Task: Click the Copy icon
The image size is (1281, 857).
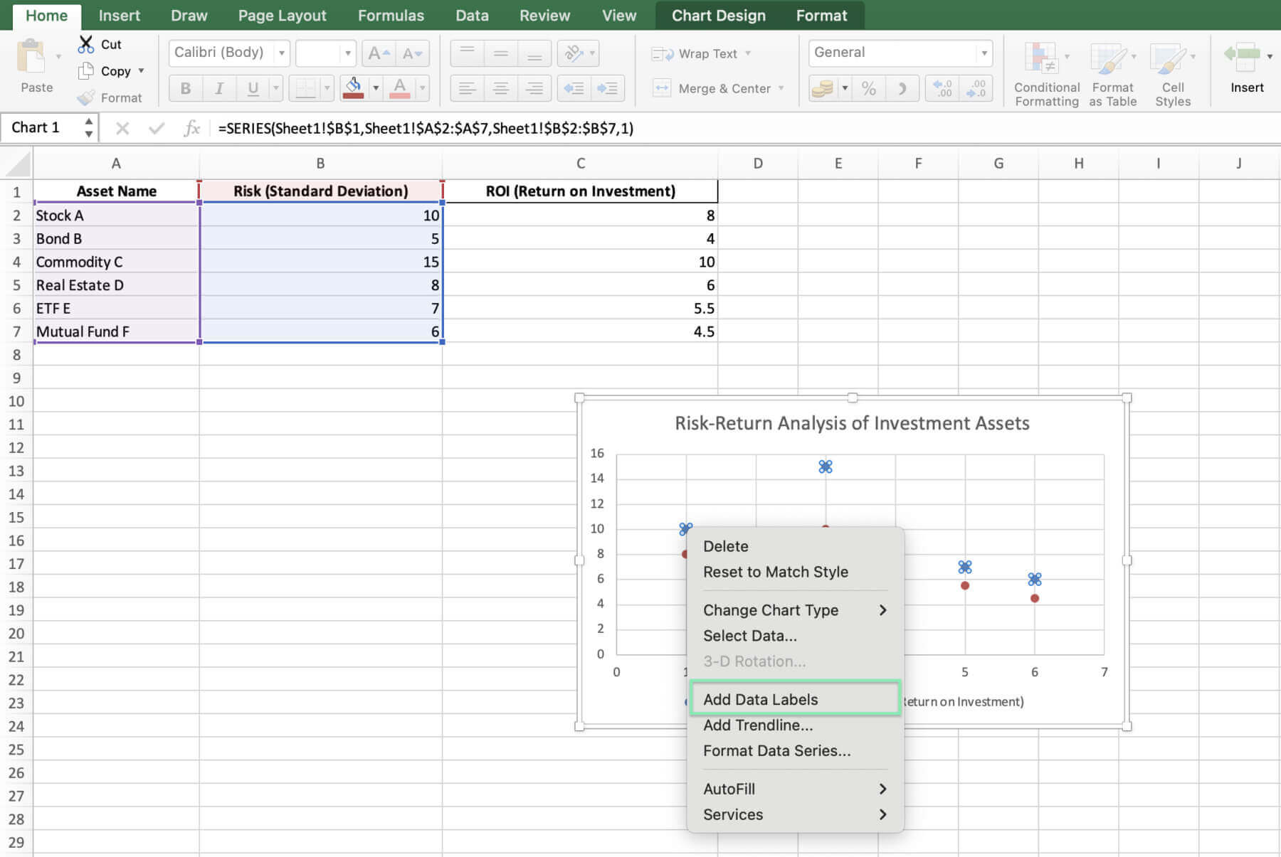Action: (86, 70)
